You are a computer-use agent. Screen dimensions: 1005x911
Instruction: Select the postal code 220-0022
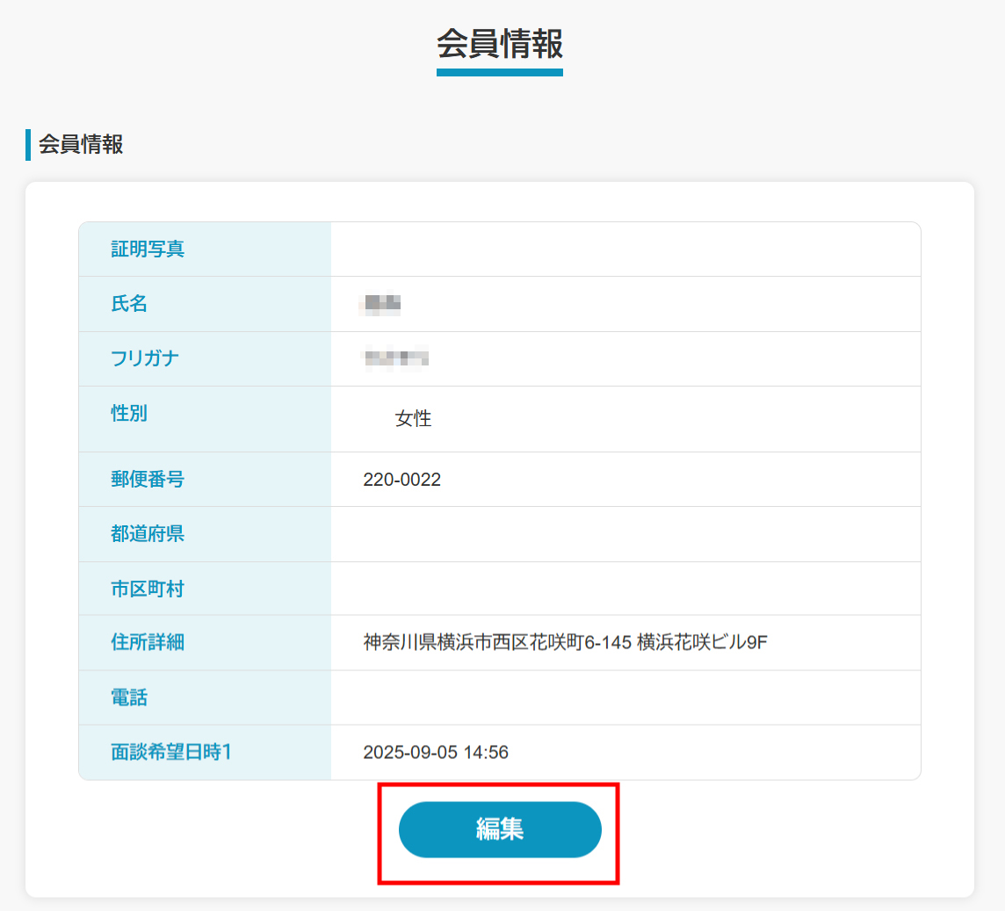[x=401, y=480]
